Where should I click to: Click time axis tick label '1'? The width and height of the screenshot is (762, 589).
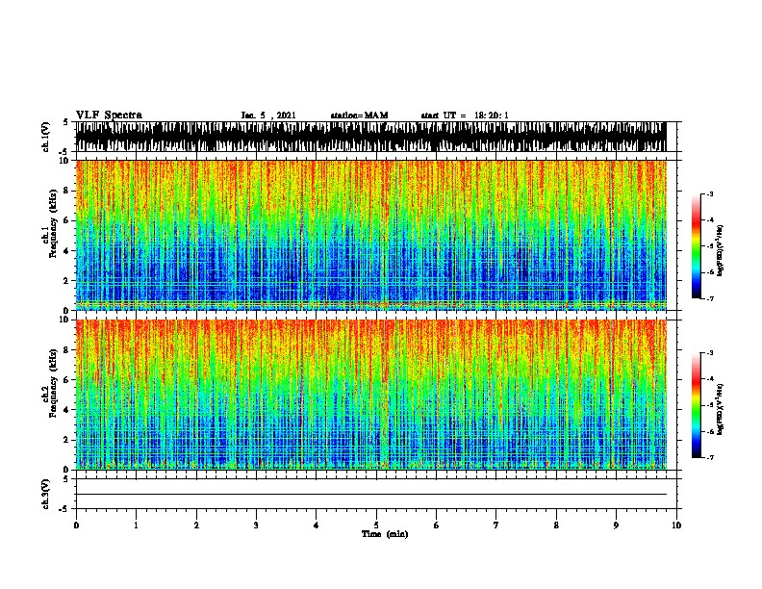tap(136, 525)
